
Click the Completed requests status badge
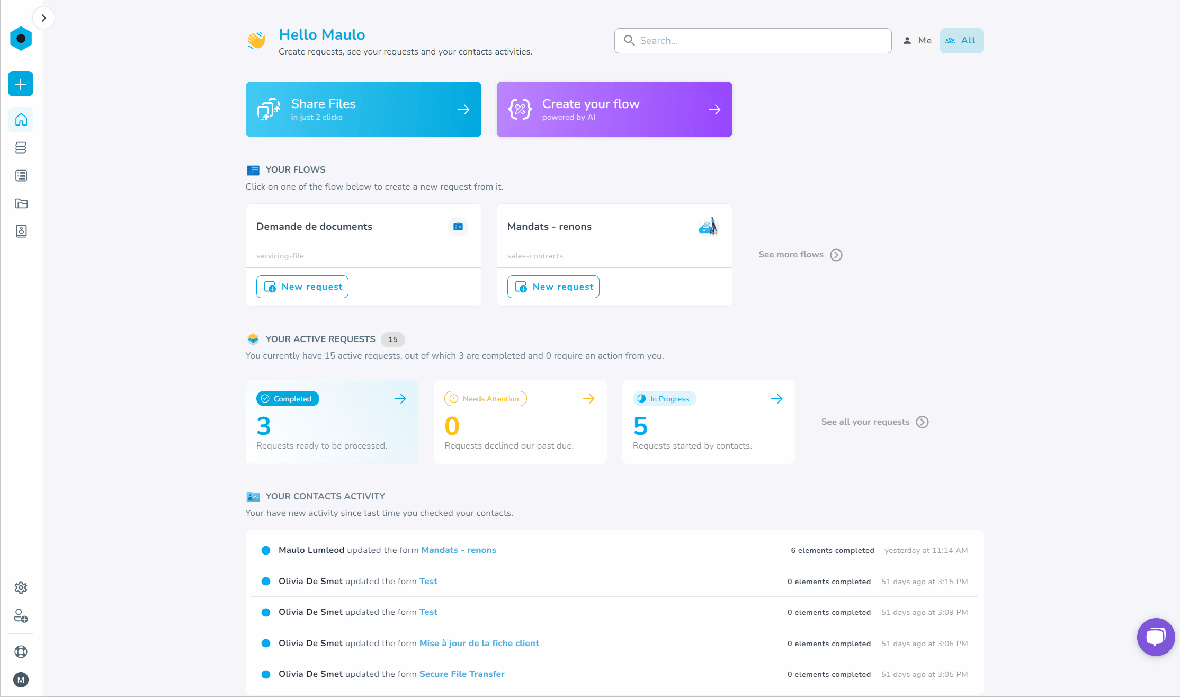pyautogui.click(x=288, y=398)
